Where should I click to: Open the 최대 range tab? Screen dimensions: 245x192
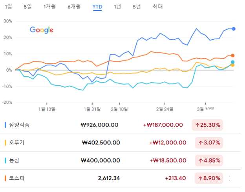click(x=157, y=7)
